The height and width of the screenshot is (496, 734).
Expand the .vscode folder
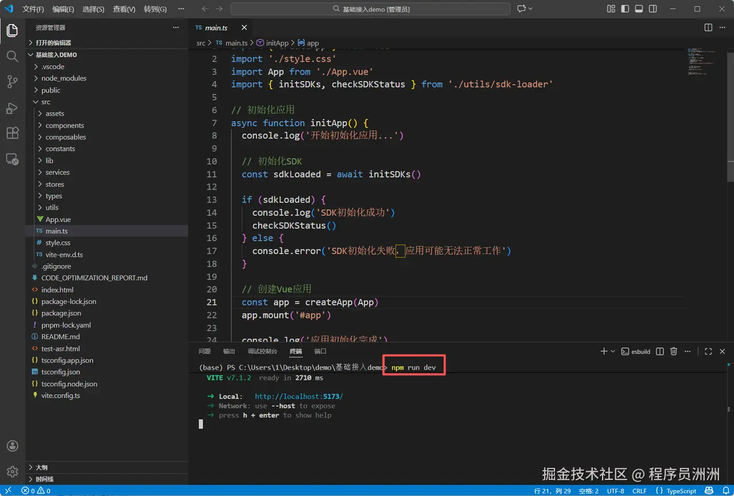107,67
